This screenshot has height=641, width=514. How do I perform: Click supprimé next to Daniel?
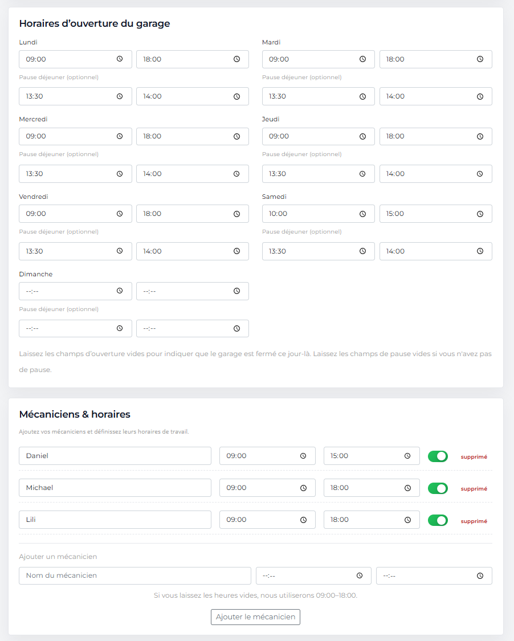pyautogui.click(x=474, y=456)
